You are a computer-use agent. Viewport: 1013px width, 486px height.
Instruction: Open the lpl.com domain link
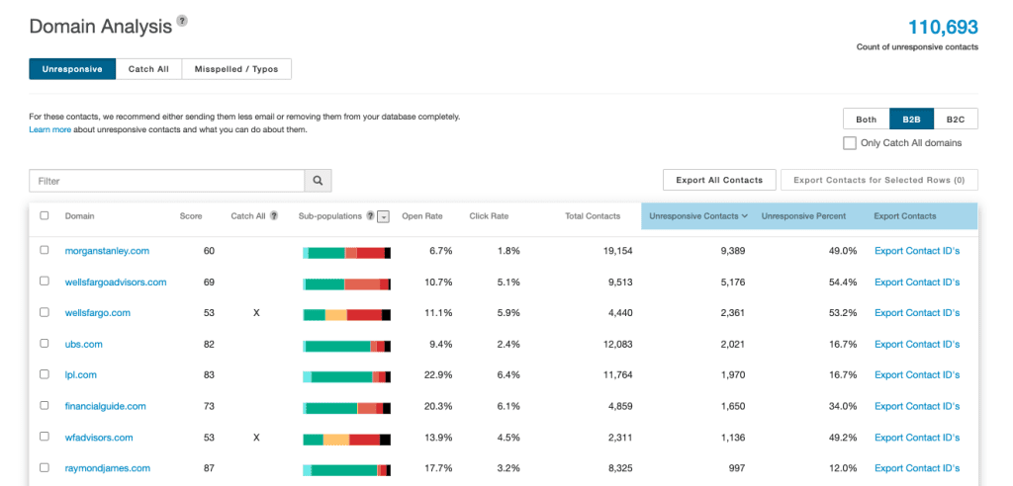(81, 375)
